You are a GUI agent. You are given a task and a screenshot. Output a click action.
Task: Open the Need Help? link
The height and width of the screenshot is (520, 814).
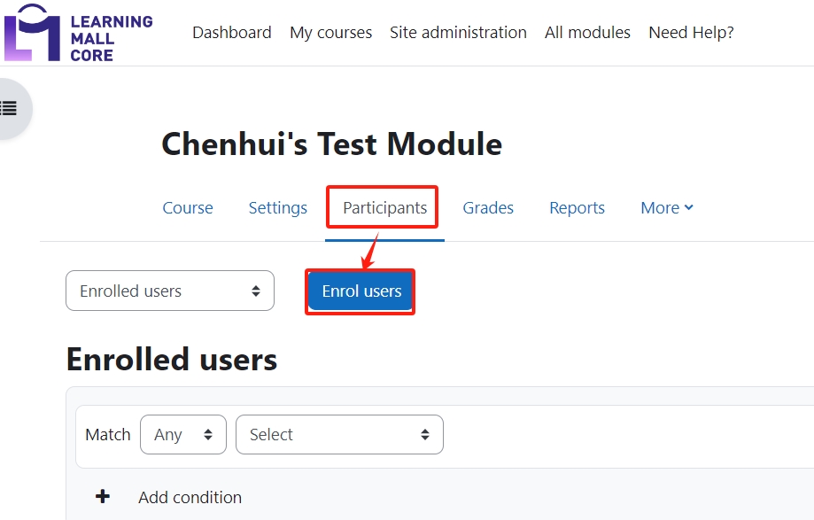[690, 32]
